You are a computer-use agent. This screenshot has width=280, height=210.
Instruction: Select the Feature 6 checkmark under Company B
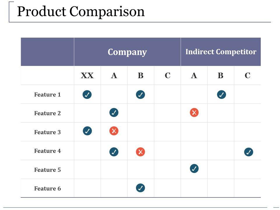(140, 188)
